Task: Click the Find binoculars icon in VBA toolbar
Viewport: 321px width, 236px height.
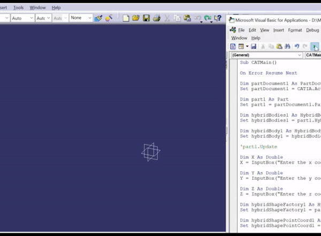Action: click(x=287, y=47)
